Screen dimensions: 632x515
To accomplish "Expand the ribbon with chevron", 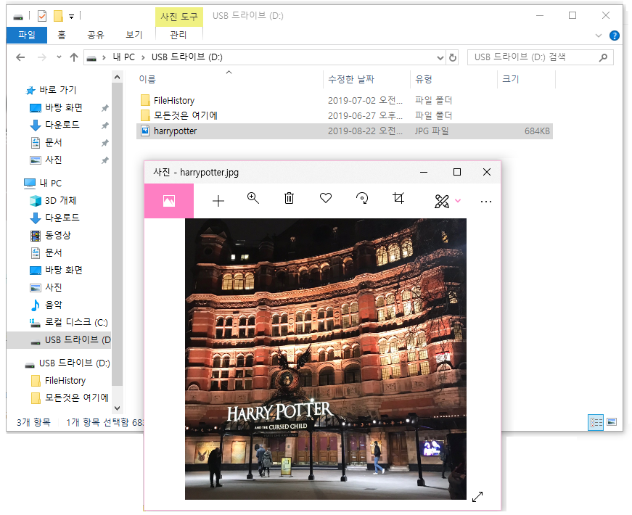I will [x=599, y=36].
